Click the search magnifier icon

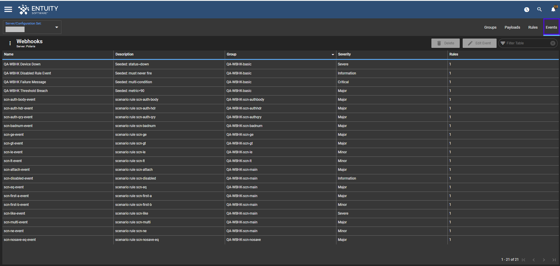(539, 9)
